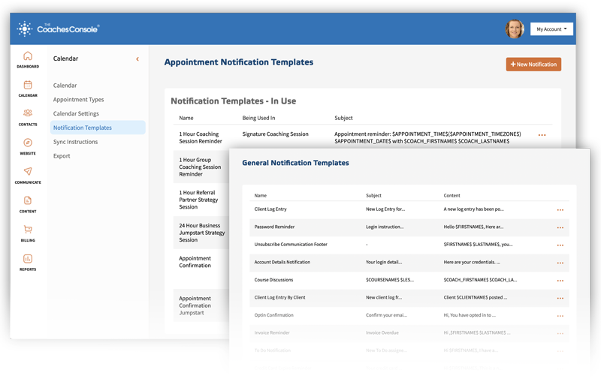Open the Communicate paper-plane icon
The width and height of the screenshot is (601, 379).
coord(28,171)
